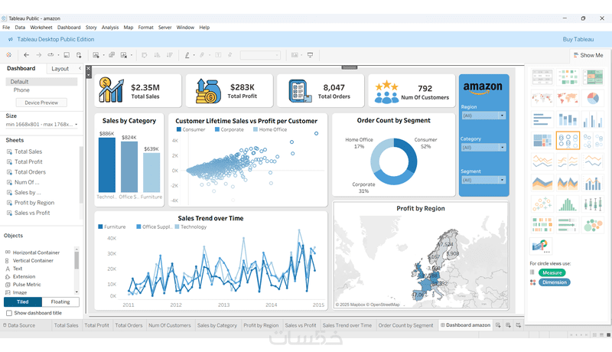The height and width of the screenshot is (352, 612).
Task: Choose the packed bubbles chart in Show Me
Action: (x=592, y=225)
